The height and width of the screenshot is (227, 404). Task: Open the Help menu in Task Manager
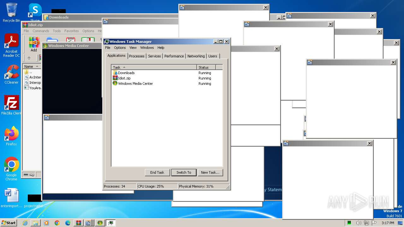161,48
